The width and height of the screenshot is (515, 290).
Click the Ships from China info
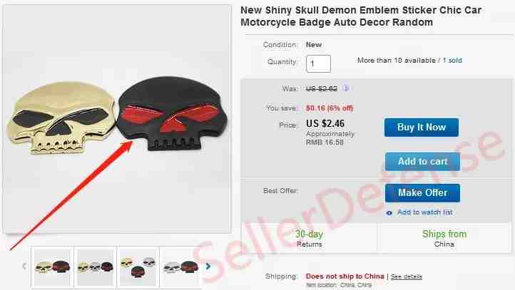point(444,239)
